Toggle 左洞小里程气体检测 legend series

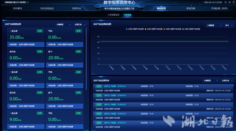[x=135, y=29]
